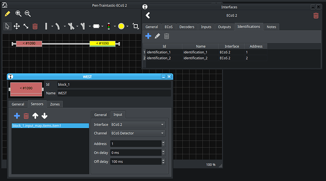The image size is (326, 181).
Task: Select the yellow circle misc tool
Action: (x=121, y=26)
